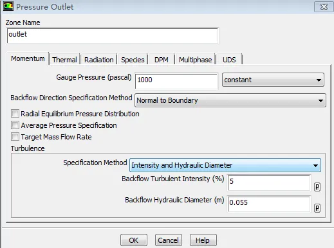The height and width of the screenshot is (248, 334).
Task: Click the Backflow Direction Specification Method label
Action: tap(71, 98)
